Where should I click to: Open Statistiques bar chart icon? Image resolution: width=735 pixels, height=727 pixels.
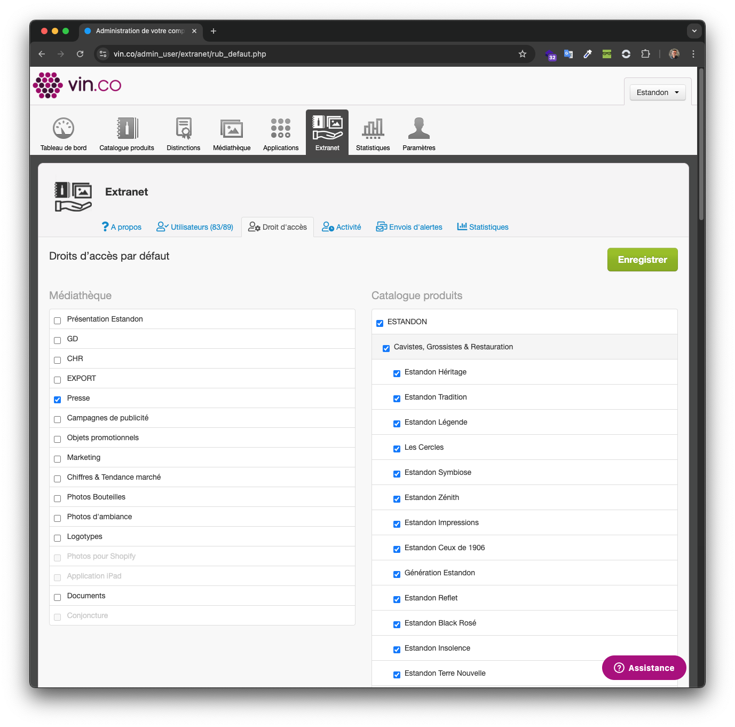[373, 128]
